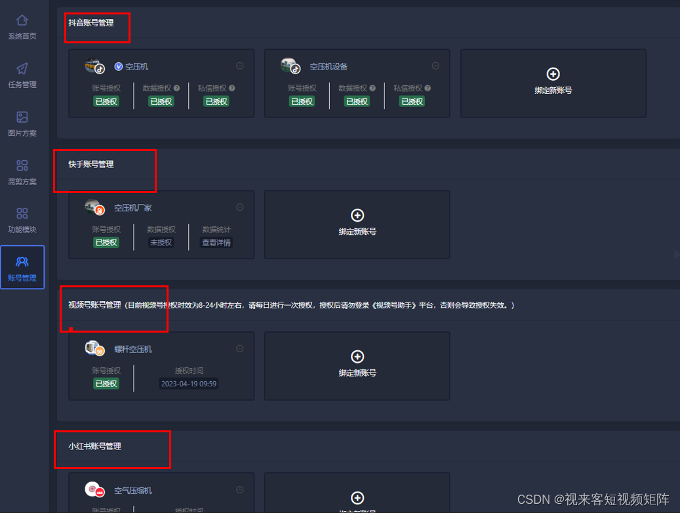680x513 pixels.
Task: Click 绑定新账号 text in the Kuaishou section
Action: click(357, 232)
